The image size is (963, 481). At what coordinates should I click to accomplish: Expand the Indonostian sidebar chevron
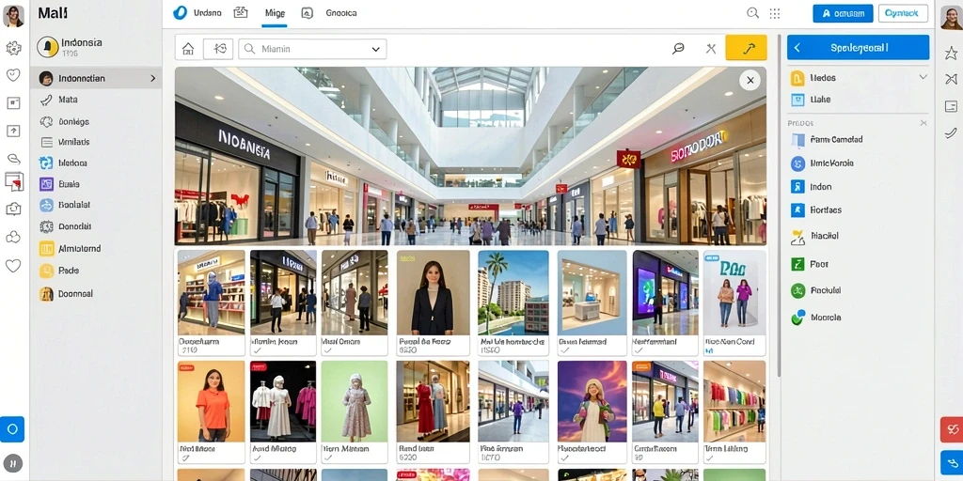[152, 79]
